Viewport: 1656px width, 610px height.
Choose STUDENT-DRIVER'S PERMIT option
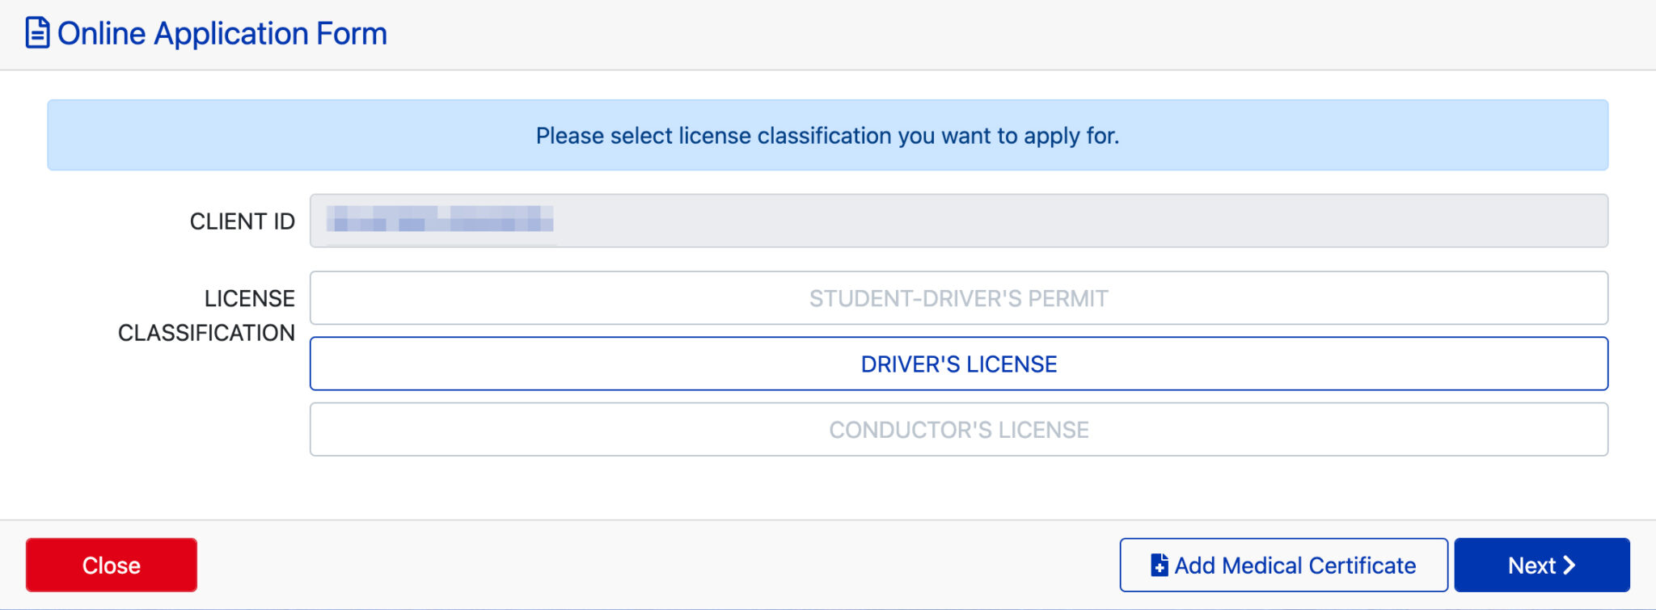[x=958, y=297]
